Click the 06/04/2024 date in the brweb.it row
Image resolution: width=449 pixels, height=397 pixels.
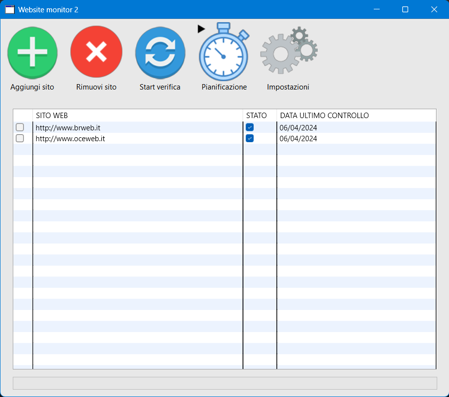[298, 128]
